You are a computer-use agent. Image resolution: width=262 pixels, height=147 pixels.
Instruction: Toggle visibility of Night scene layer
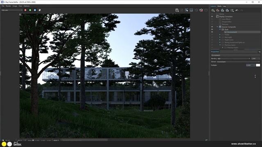[212, 40]
